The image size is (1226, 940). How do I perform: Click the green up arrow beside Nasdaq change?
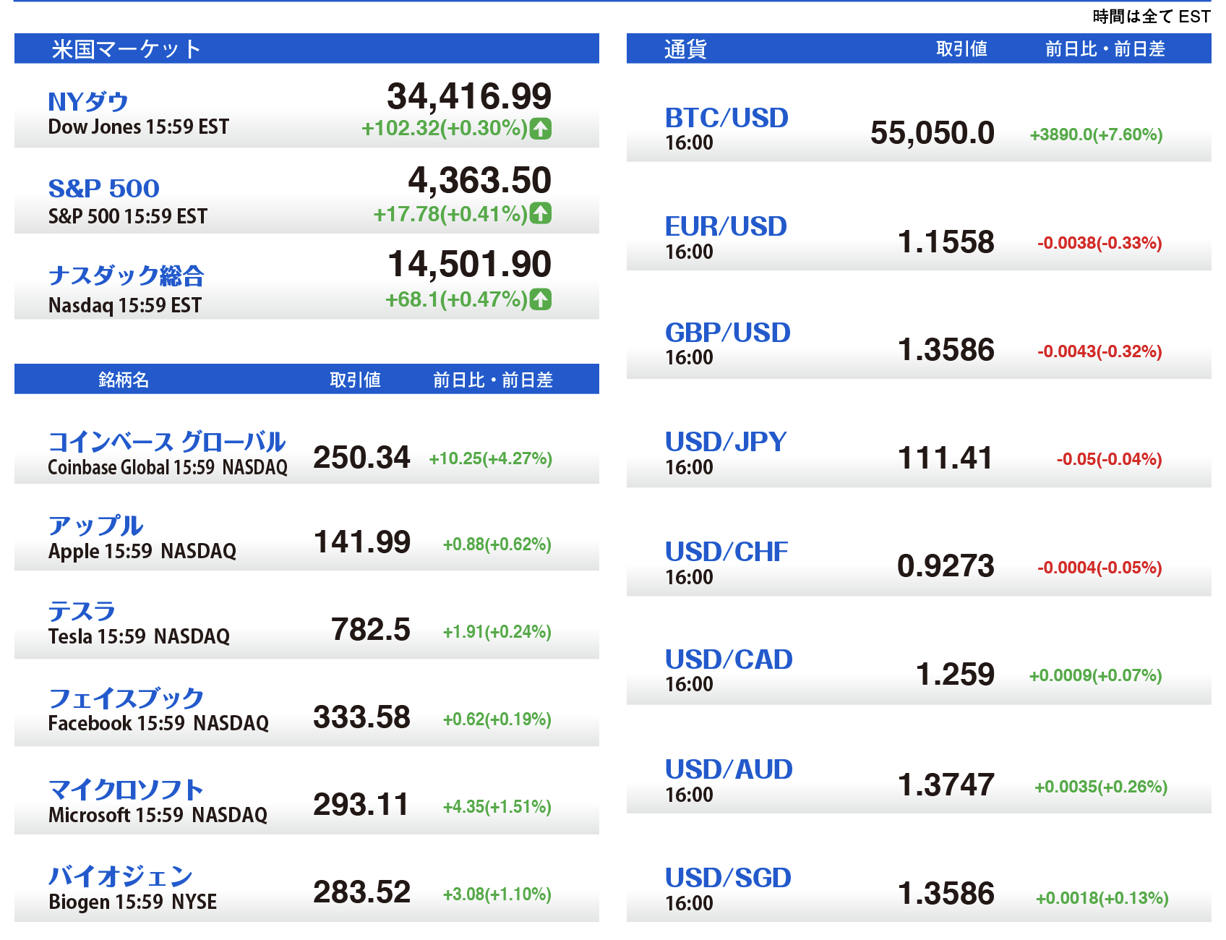[x=540, y=299]
